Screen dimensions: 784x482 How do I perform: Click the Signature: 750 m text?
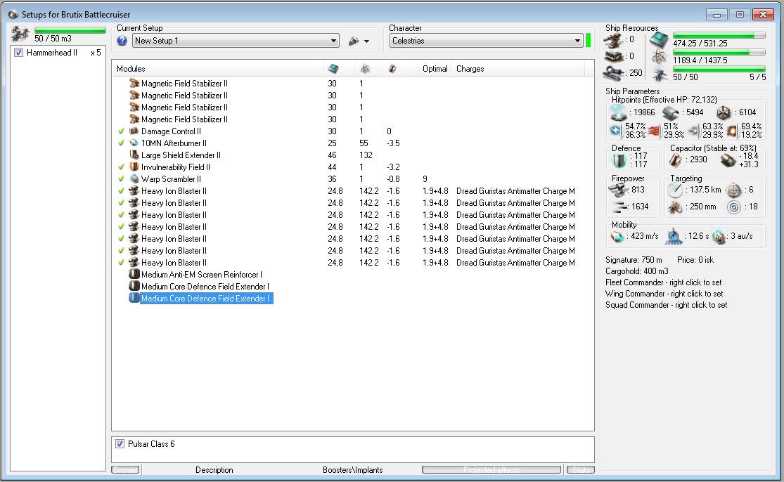634,260
